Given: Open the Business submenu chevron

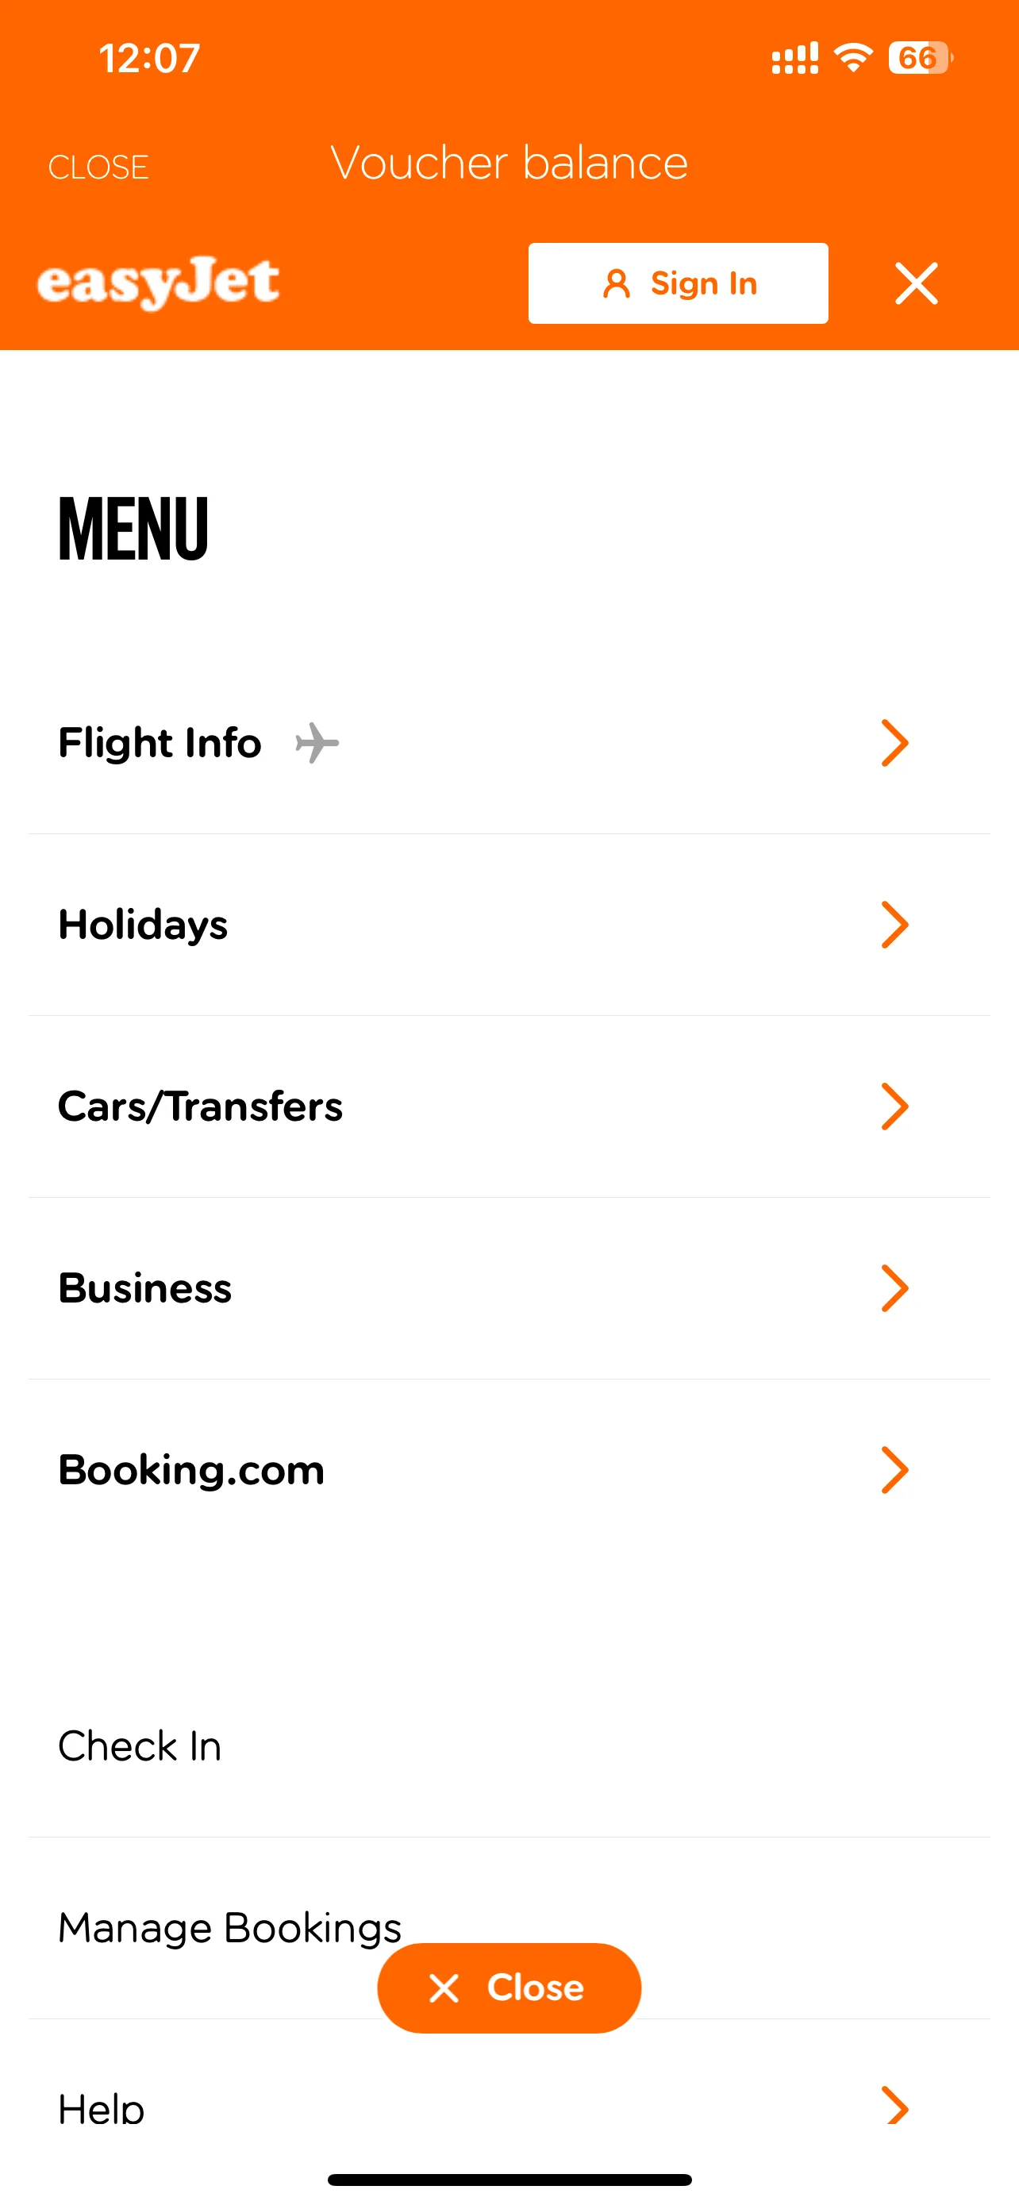Looking at the screenshot, I should [x=894, y=1288].
